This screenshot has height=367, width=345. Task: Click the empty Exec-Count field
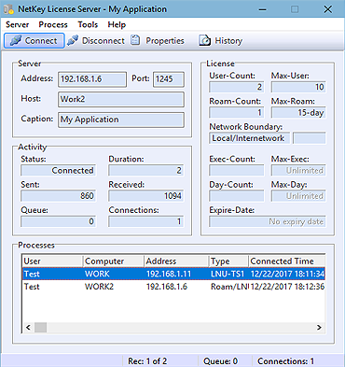point(237,171)
